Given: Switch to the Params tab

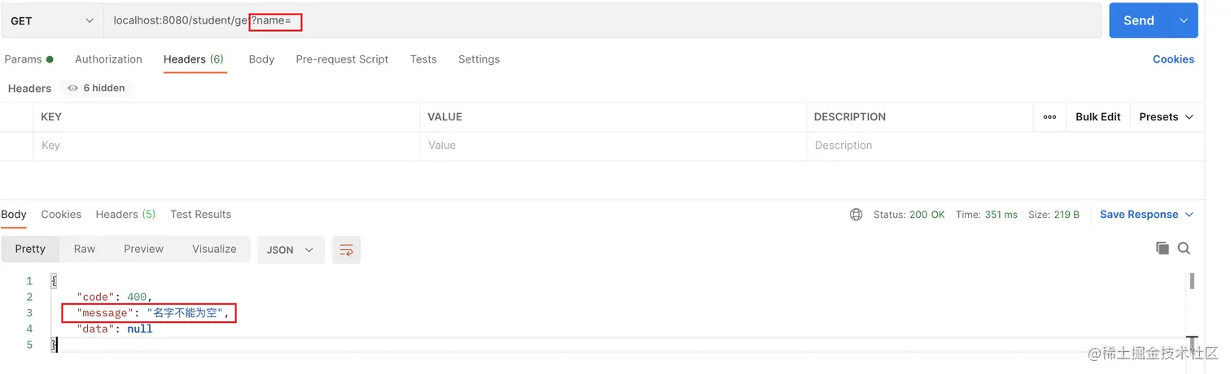Looking at the screenshot, I should 28,59.
